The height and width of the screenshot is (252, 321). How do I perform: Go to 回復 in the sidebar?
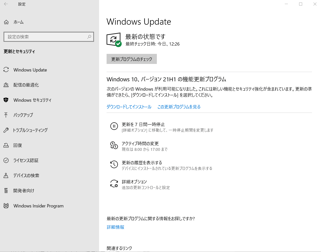[18, 145]
